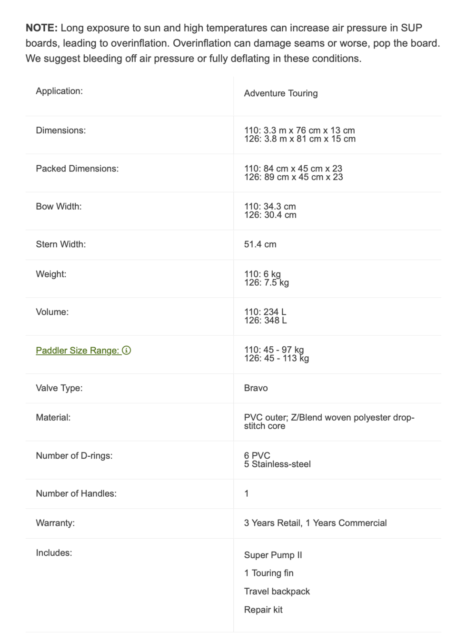Click the Number of D-rings label
476x643 pixels.
click(74, 456)
